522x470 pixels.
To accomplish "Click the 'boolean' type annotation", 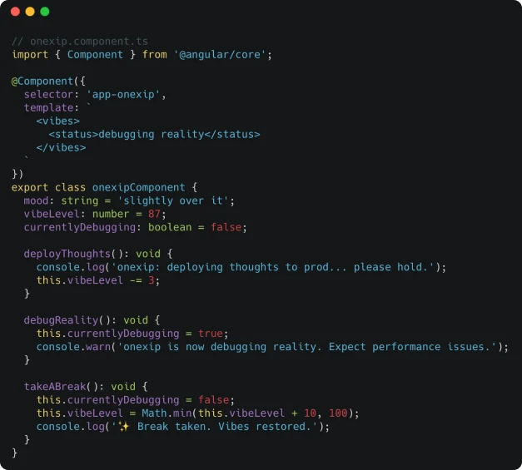I will [x=170, y=227].
